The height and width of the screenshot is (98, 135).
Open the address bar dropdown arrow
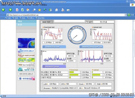126,15
